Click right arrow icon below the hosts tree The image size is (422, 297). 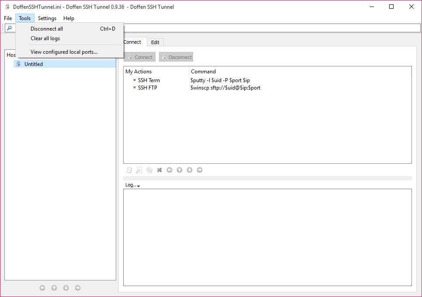click(x=77, y=288)
